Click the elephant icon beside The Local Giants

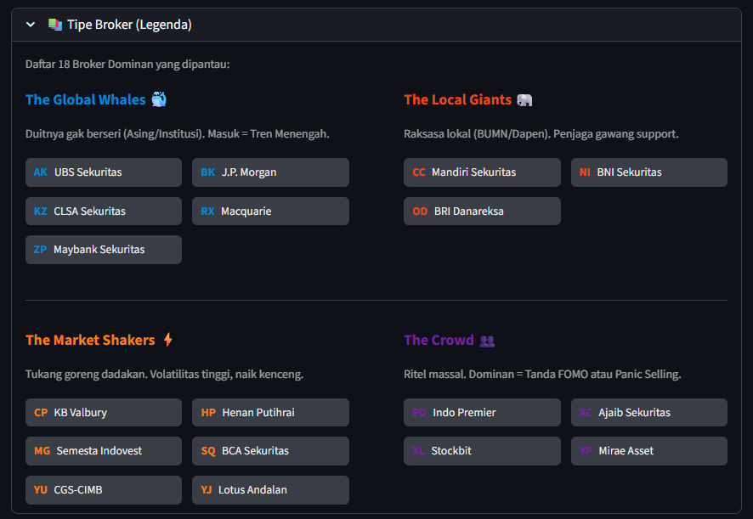pos(524,99)
